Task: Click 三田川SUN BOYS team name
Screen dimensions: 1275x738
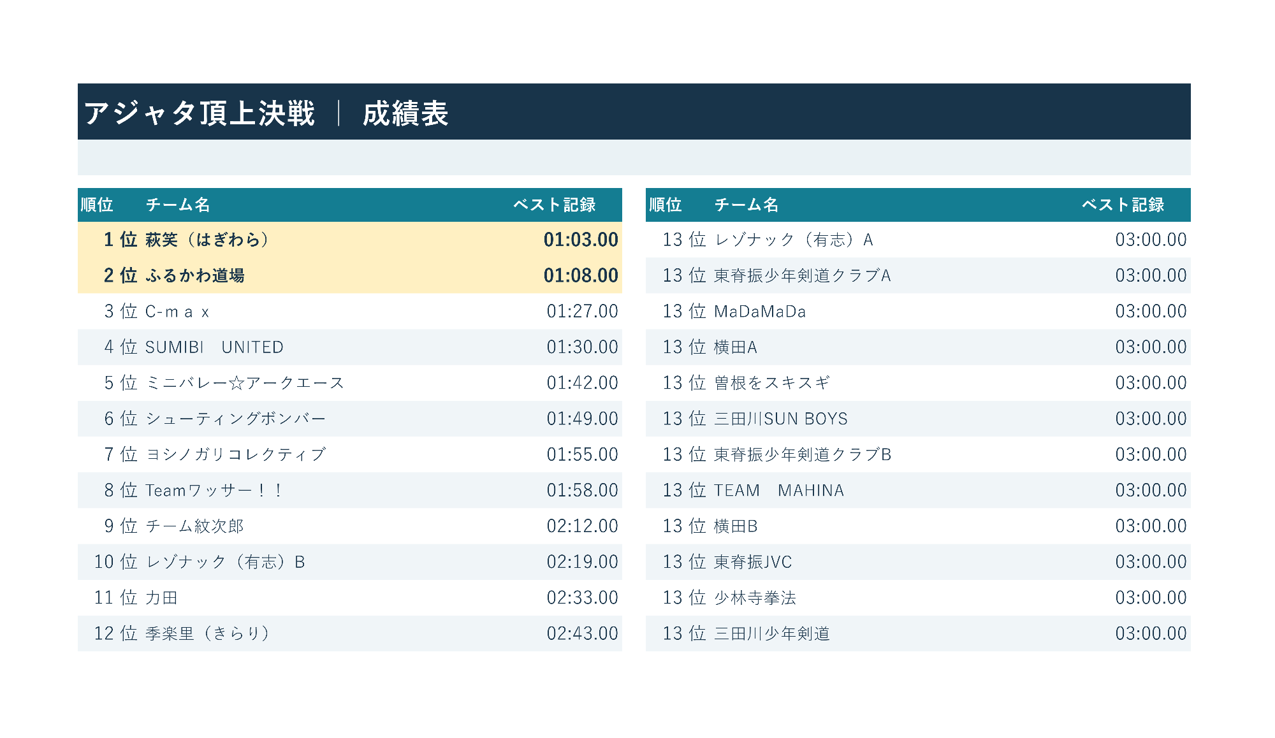Action: [x=781, y=419]
